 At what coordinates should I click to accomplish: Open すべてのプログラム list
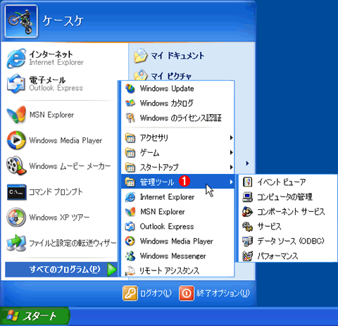[x=61, y=269]
